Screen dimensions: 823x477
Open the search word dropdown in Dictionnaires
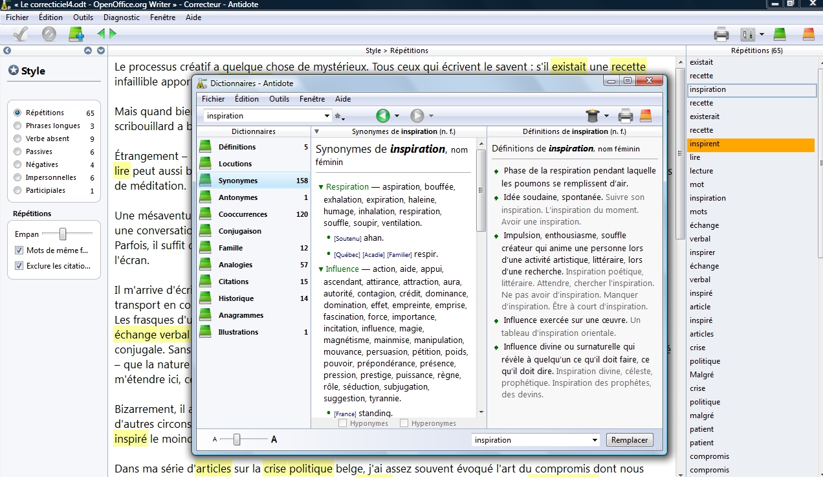pyautogui.click(x=327, y=116)
